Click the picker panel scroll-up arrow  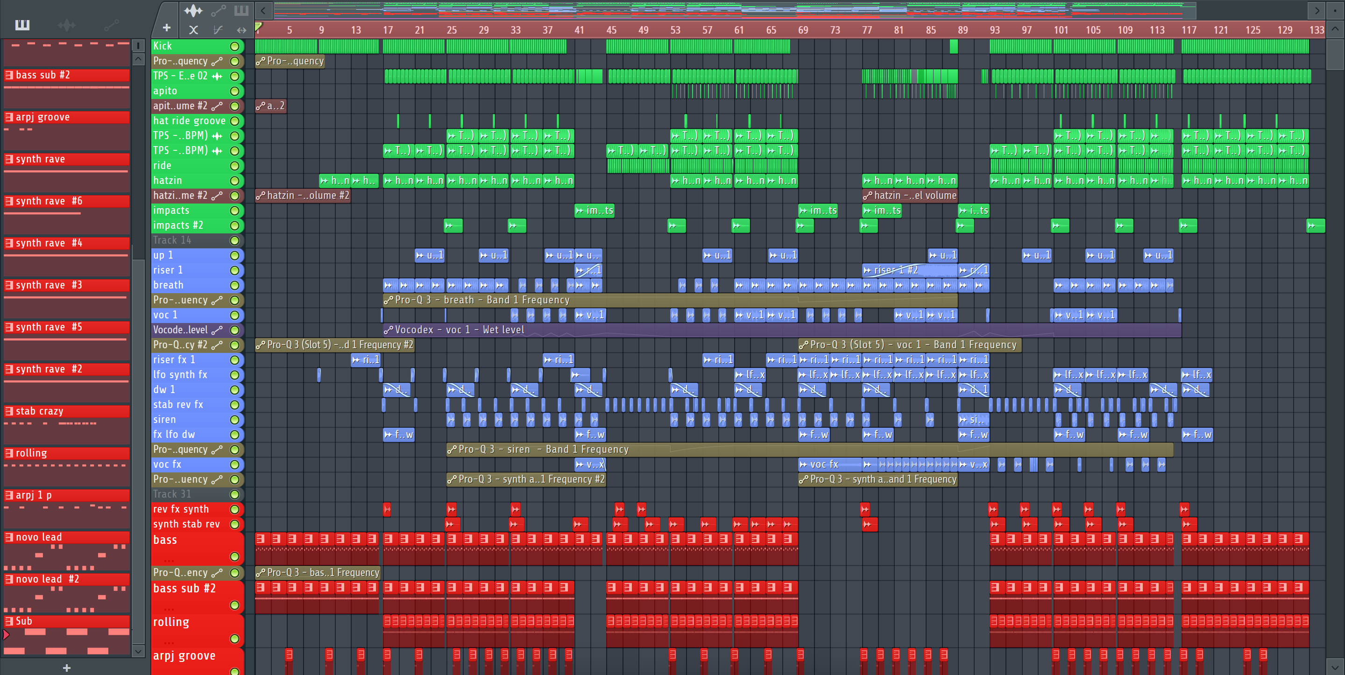pyautogui.click(x=138, y=59)
